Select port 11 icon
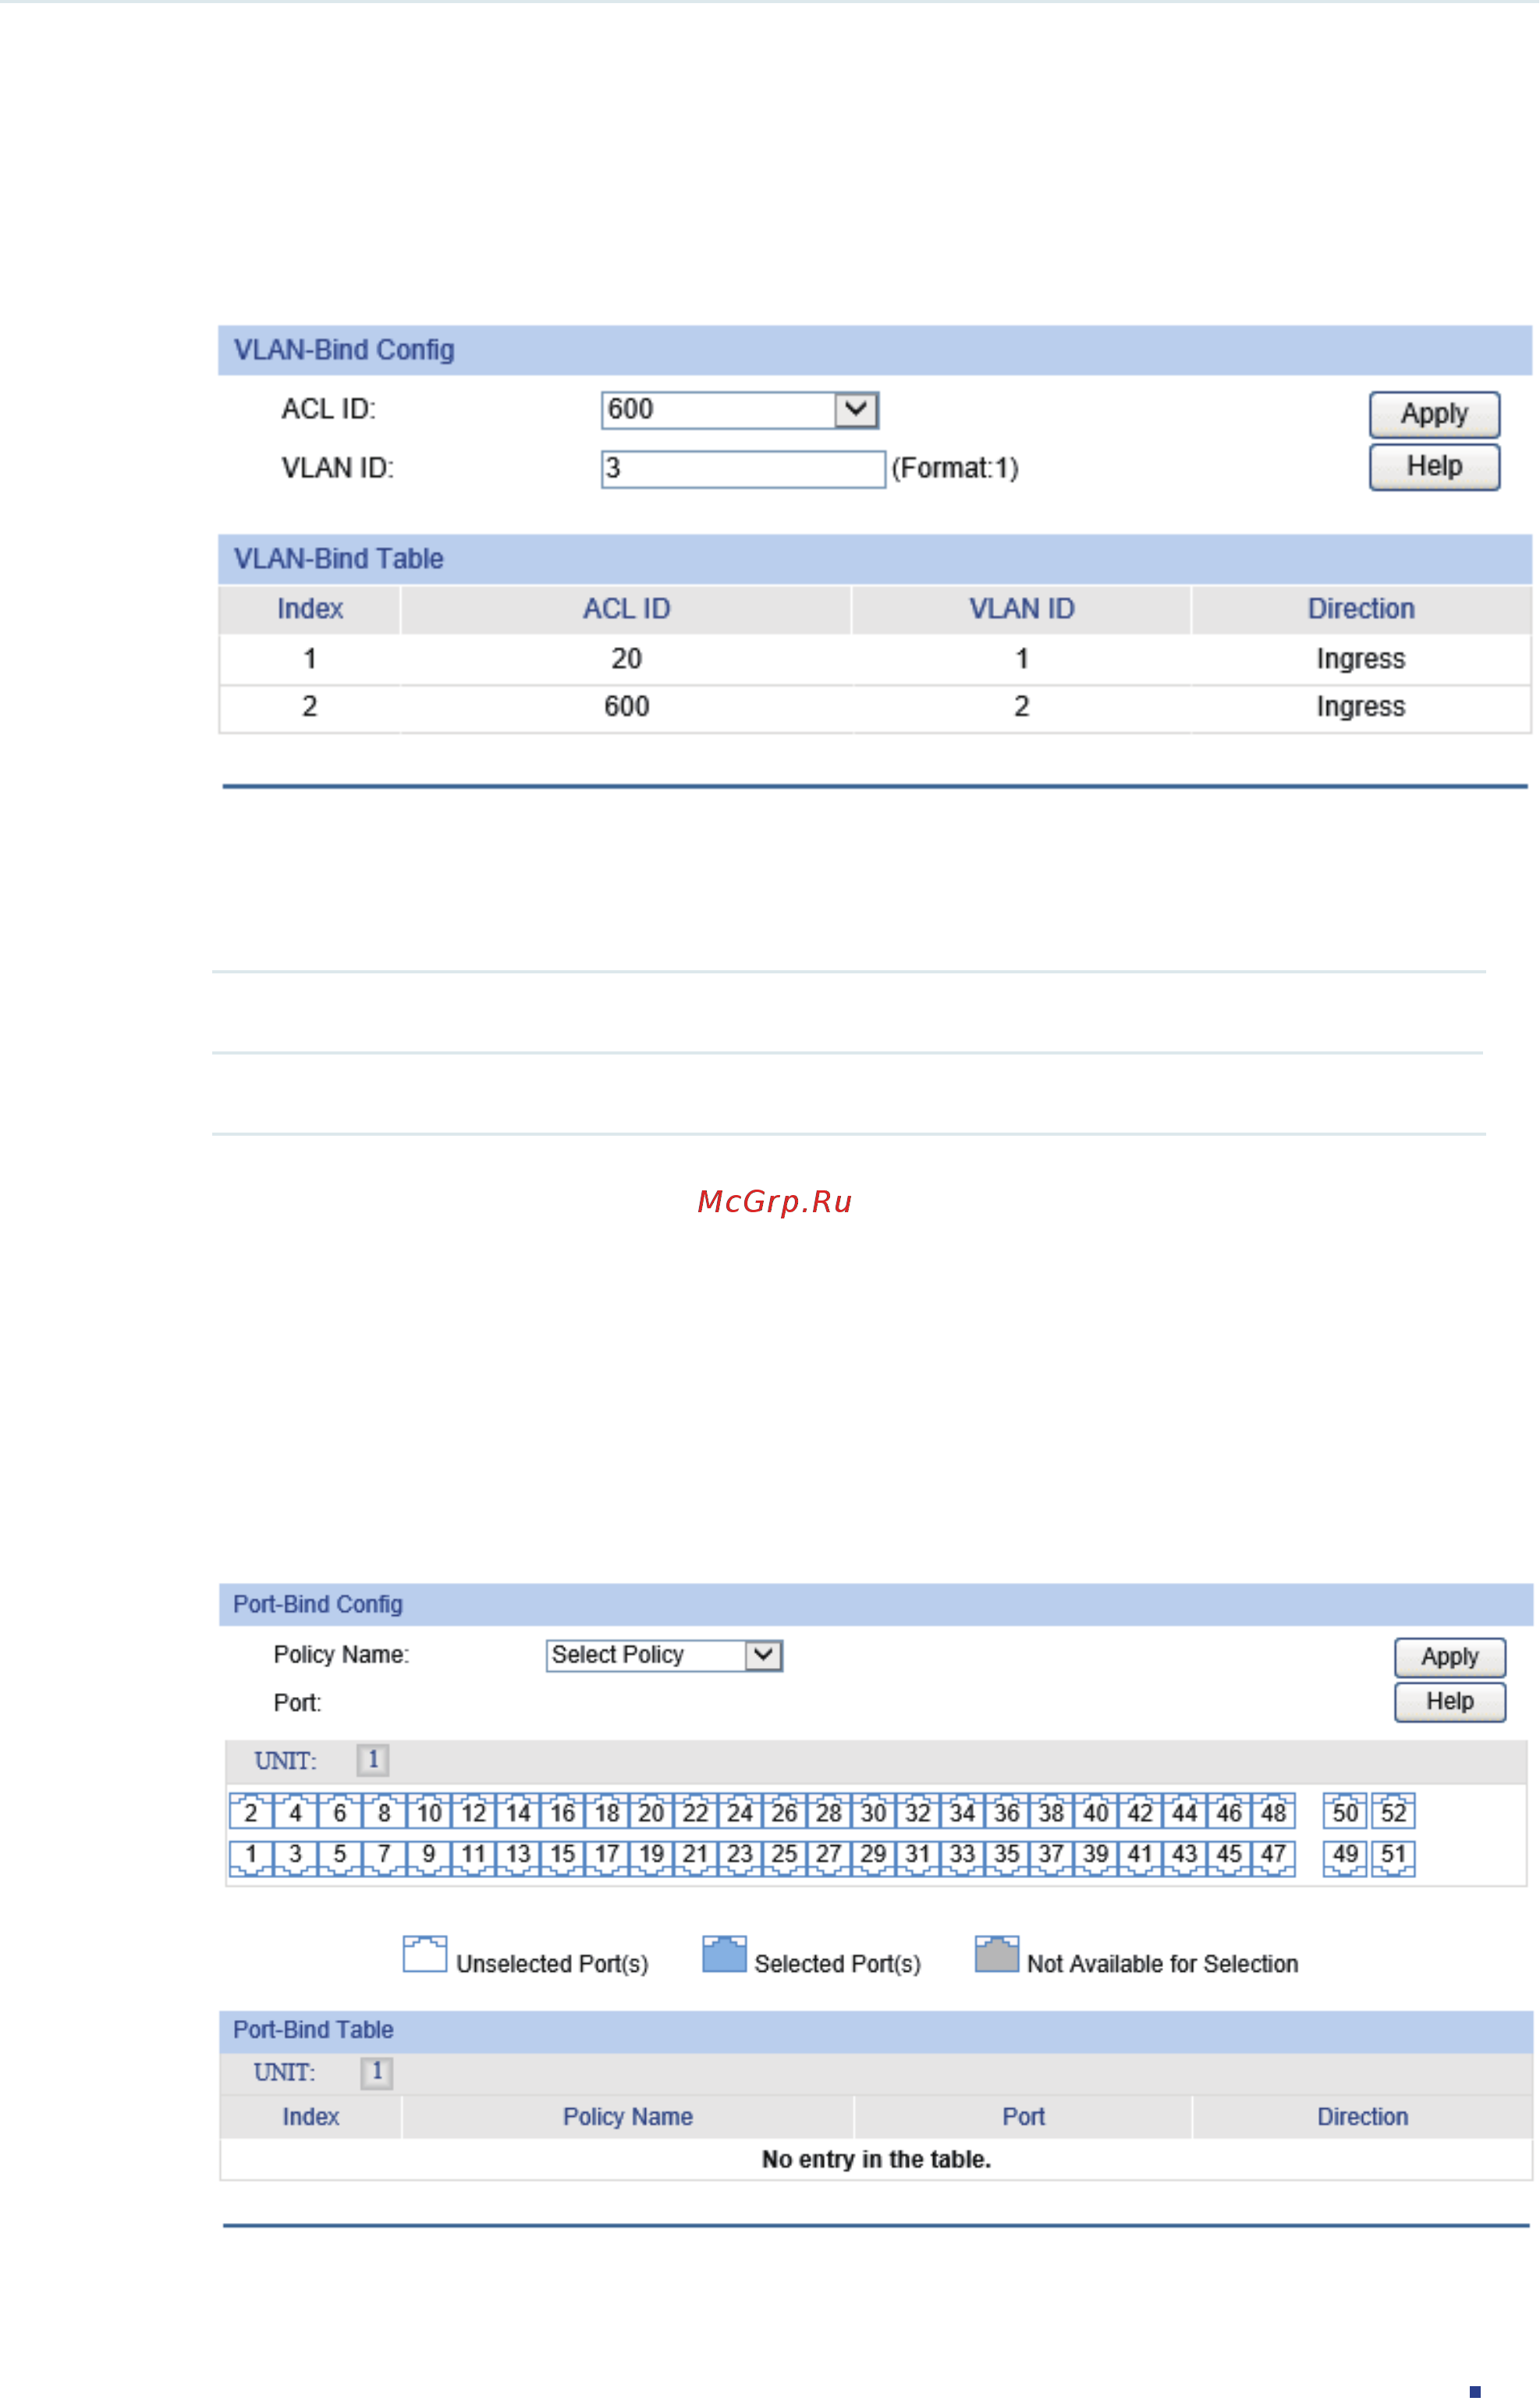Screen dimensions: 1540x2401 coord(473,1857)
